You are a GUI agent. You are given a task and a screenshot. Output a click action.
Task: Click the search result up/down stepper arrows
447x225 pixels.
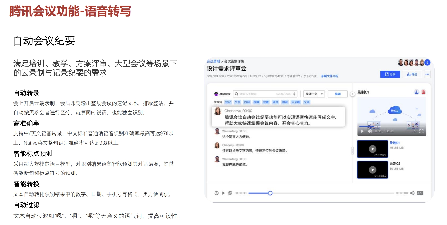point(294,94)
